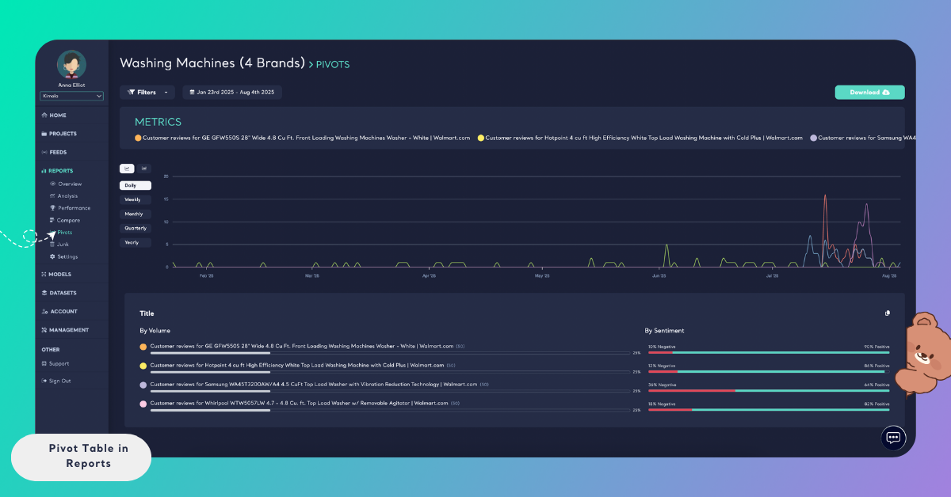The width and height of the screenshot is (951, 497).
Task: Click the calendar icon beside date range
Action: pos(193,93)
